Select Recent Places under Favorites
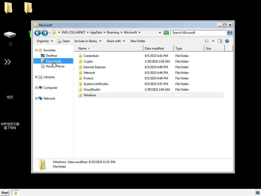The image size is (261, 196). click(x=55, y=66)
